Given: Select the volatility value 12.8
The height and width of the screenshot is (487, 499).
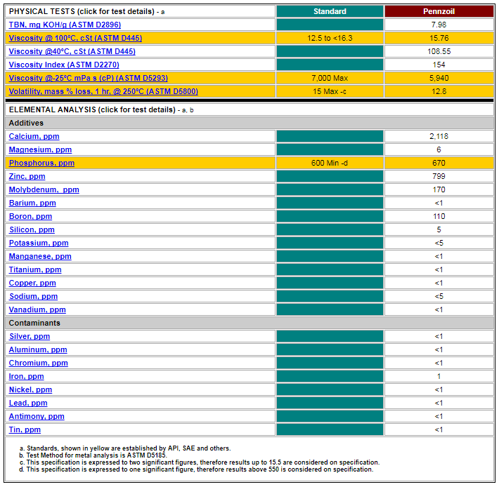Looking at the screenshot, I should [439, 91].
